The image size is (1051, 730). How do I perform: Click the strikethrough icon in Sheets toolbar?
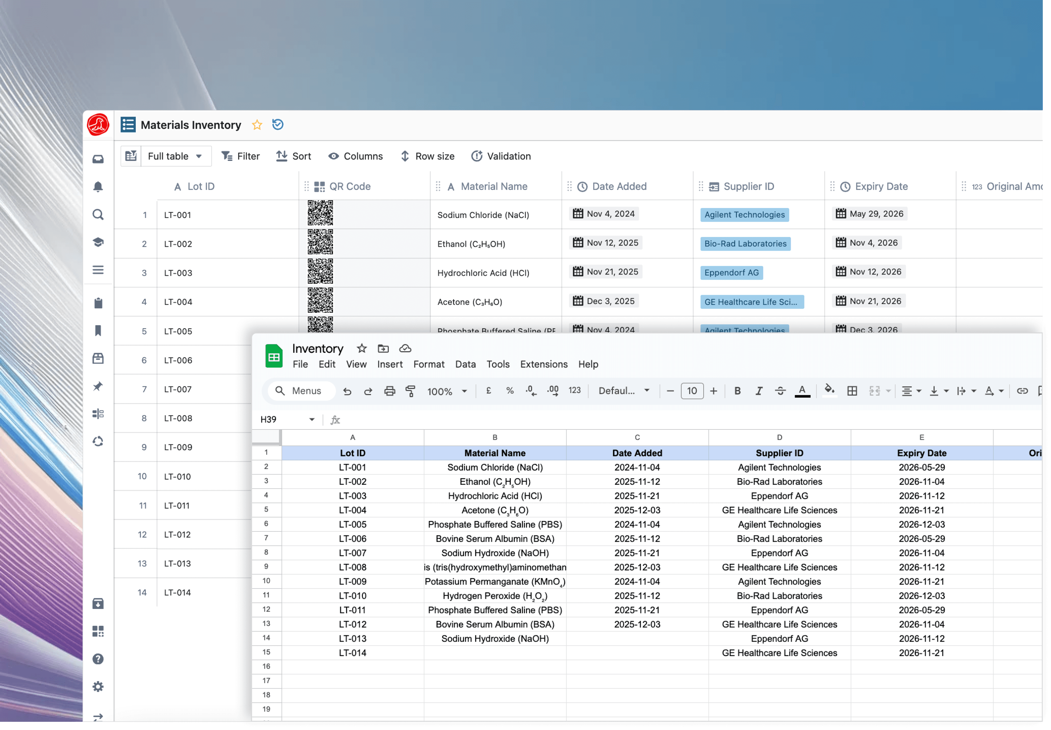click(780, 391)
